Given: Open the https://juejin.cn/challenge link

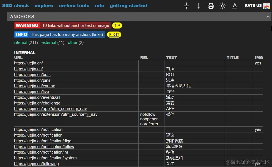Looking at the screenshot, I should pyautogui.click(x=37, y=103).
